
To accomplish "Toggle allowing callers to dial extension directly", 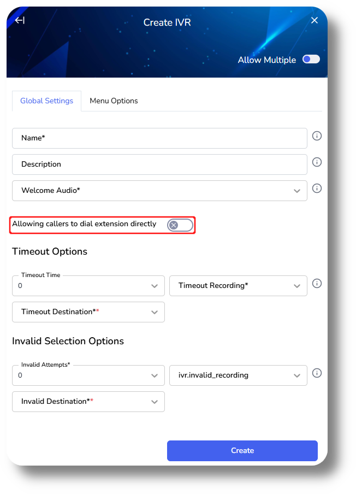I will (179, 225).
